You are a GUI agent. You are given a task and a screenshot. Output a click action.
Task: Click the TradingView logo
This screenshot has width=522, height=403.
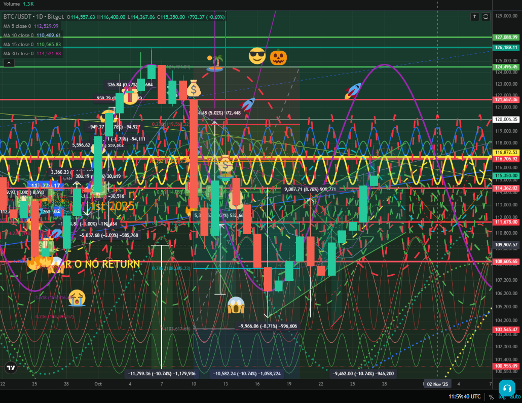[x=10, y=368]
